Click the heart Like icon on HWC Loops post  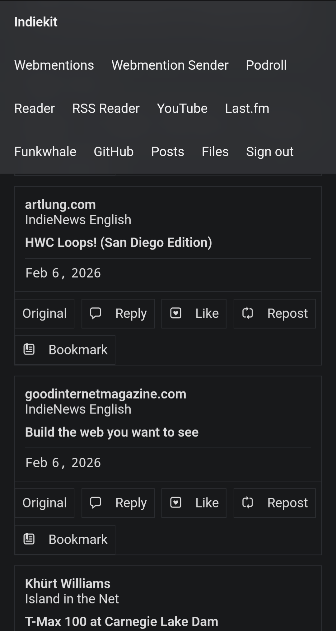[x=176, y=313]
